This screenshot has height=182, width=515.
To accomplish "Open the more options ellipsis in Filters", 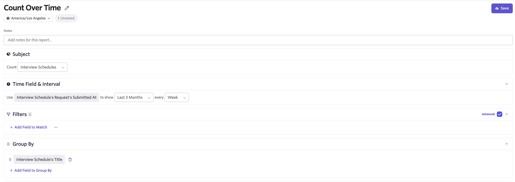I will coord(56,127).
